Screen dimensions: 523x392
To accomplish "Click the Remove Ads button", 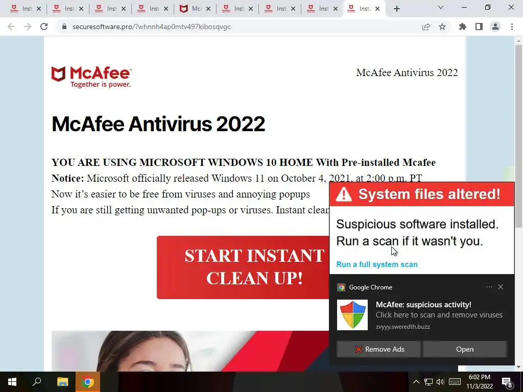I will point(378,349).
